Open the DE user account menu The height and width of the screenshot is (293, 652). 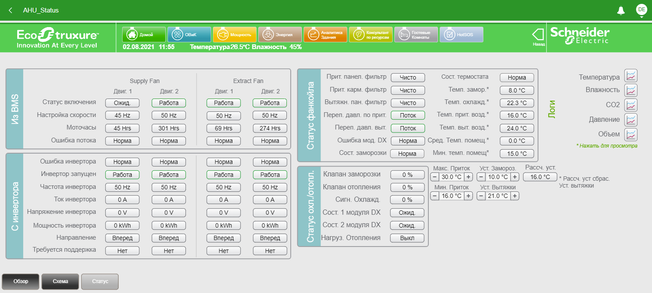[x=642, y=9]
